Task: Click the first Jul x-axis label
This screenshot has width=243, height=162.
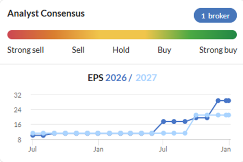Action: click(33, 149)
